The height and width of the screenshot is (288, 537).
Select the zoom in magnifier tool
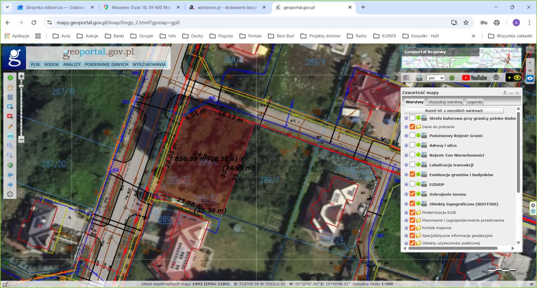pyautogui.click(x=10, y=146)
